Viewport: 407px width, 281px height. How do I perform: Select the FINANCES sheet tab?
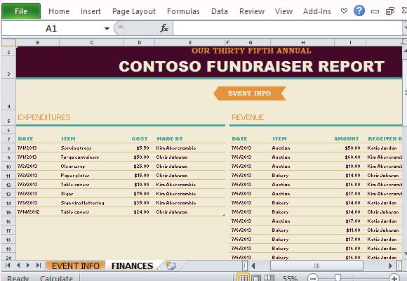(132, 266)
